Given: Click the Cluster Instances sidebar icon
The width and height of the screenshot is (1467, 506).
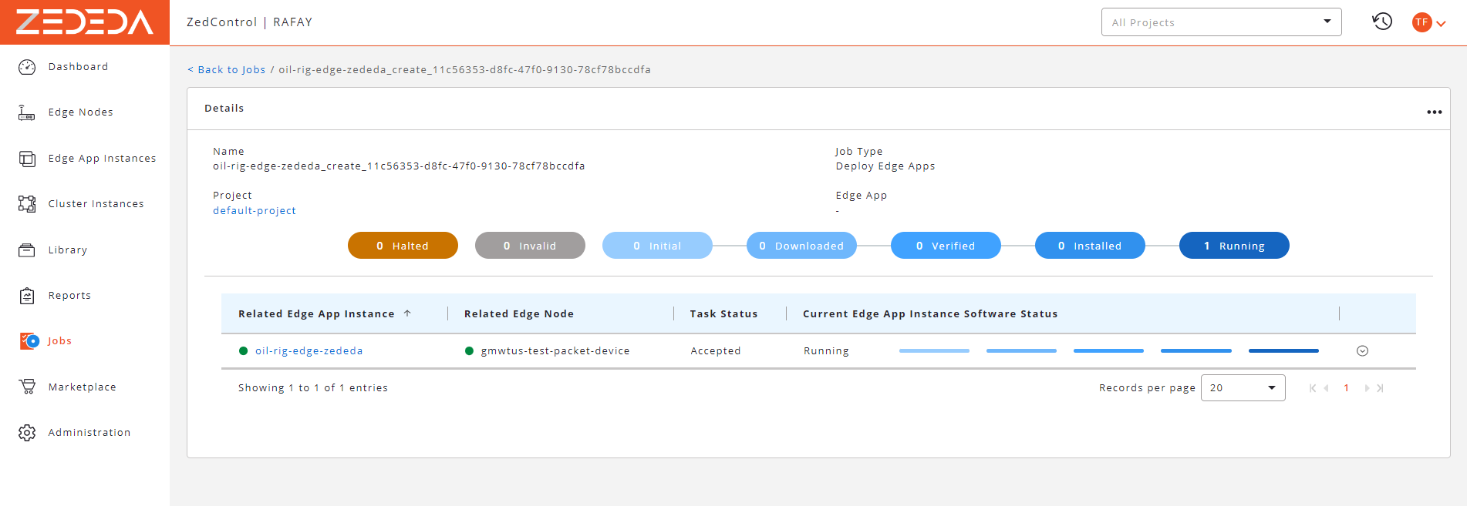Looking at the screenshot, I should (27, 204).
